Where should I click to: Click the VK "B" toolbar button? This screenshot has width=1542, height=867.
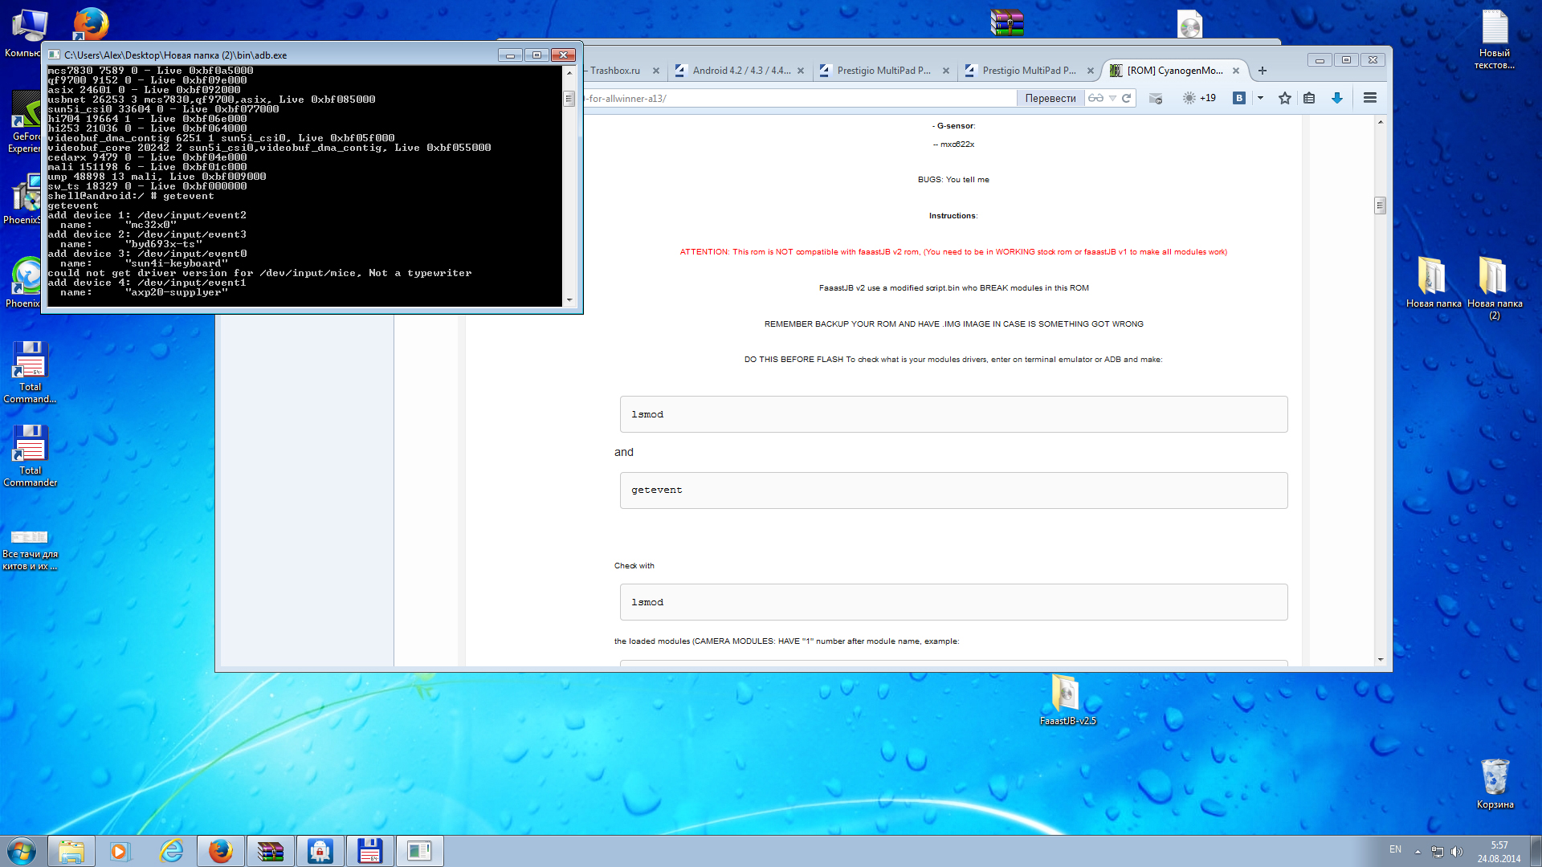tap(1239, 98)
